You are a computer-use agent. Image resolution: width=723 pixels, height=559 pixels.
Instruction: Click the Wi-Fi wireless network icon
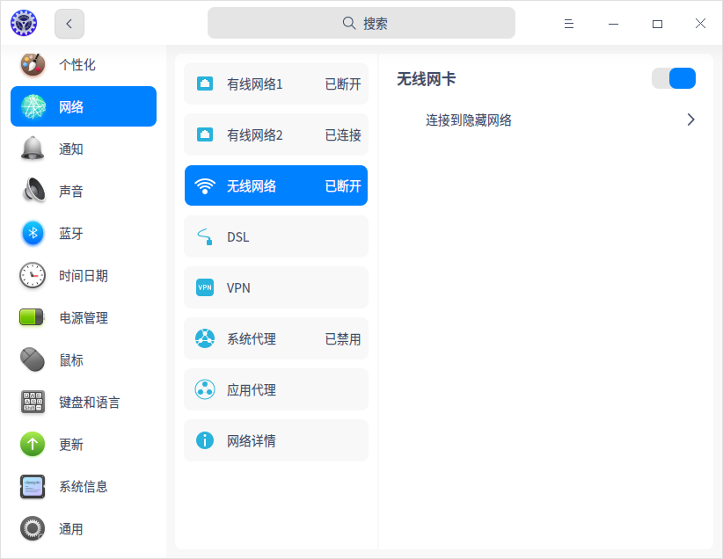point(205,185)
